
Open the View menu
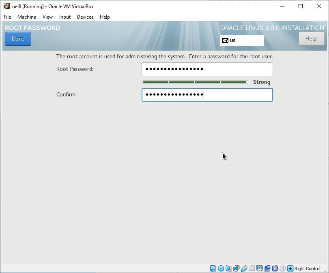click(47, 17)
